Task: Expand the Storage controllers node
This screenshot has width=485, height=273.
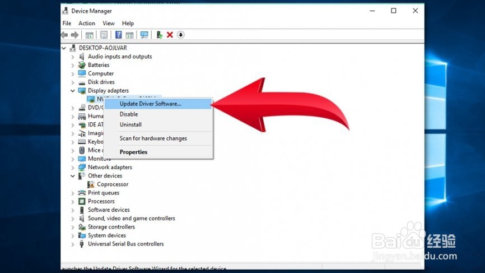Action: pos(73,227)
